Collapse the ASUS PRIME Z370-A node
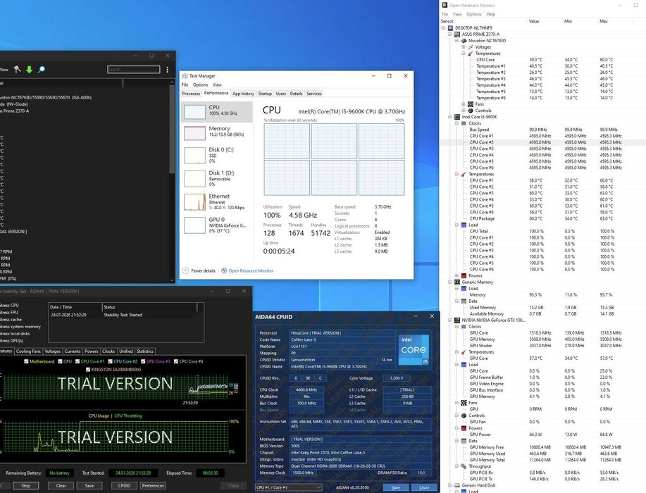This screenshot has height=493, width=646. 450,35
